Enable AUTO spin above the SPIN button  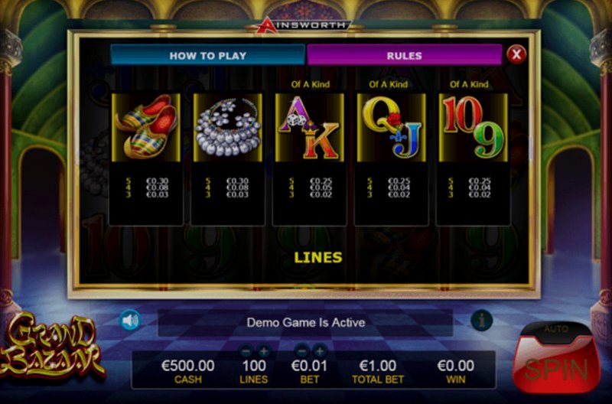pos(557,330)
